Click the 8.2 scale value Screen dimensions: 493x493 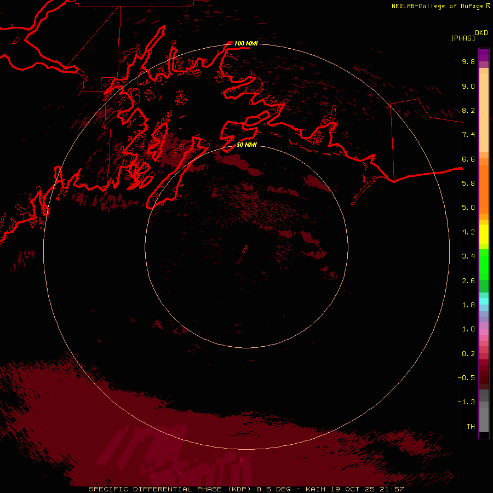point(468,110)
